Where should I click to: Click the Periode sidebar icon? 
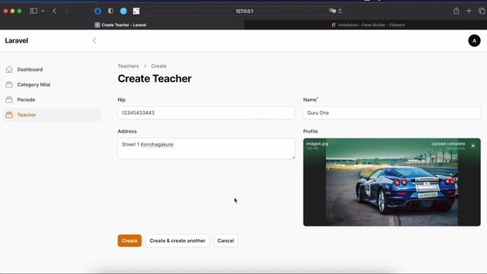[9, 100]
